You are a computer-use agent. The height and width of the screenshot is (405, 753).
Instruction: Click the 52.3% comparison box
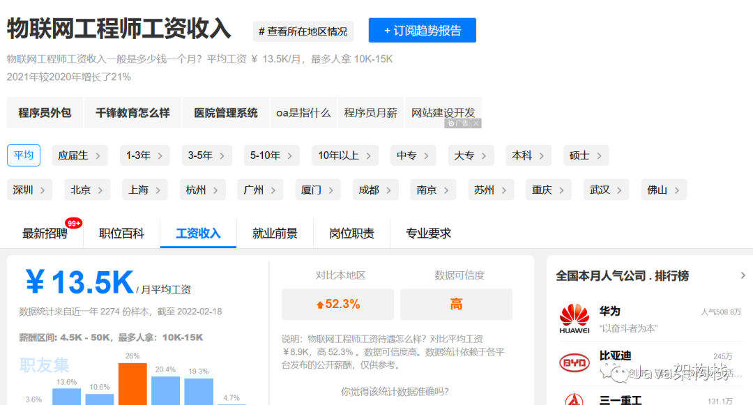pyautogui.click(x=338, y=304)
